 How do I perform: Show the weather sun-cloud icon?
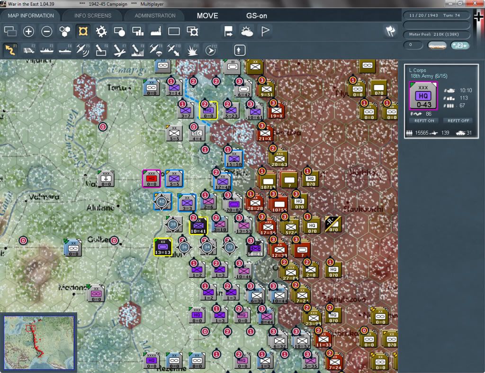click(247, 31)
